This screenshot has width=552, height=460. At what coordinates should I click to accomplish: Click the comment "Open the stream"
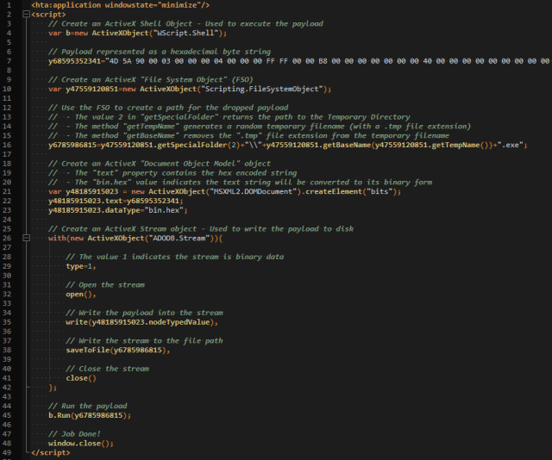[x=105, y=285]
